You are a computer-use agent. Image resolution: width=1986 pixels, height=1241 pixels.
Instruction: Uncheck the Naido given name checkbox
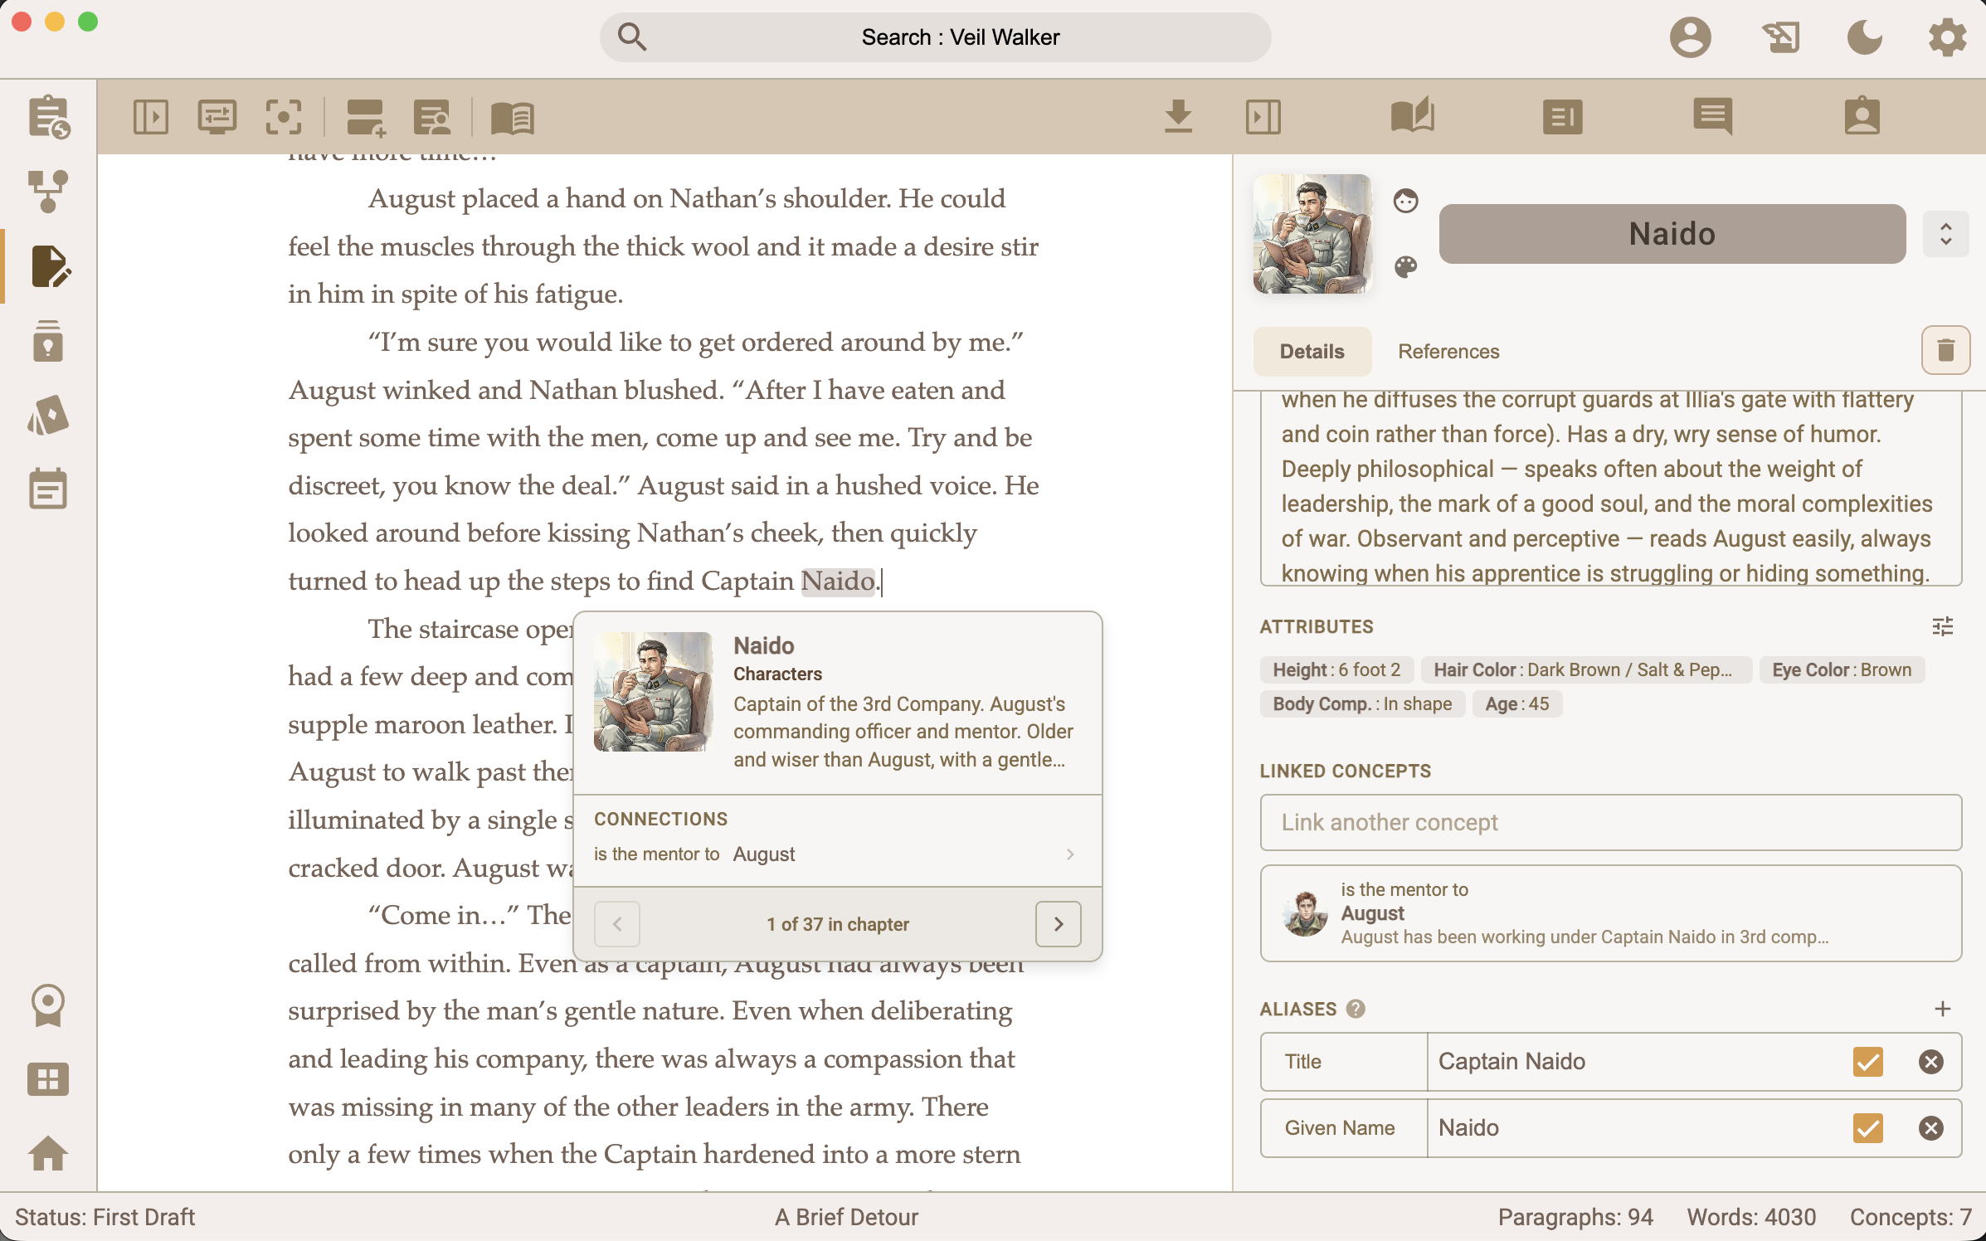(x=1868, y=1128)
